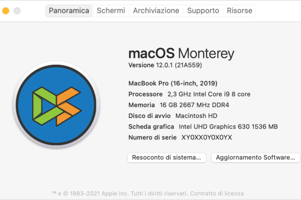Screen dimensions: 301x200
Task: Click the gray zoom window button
Action: point(17,10)
